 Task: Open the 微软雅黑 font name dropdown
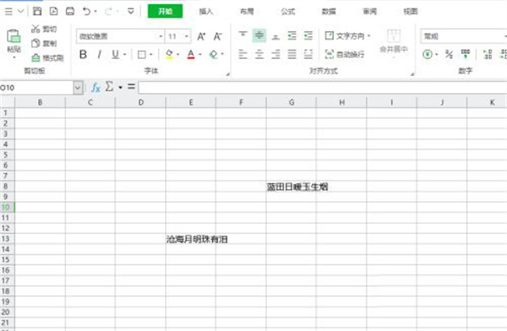[161, 36]
